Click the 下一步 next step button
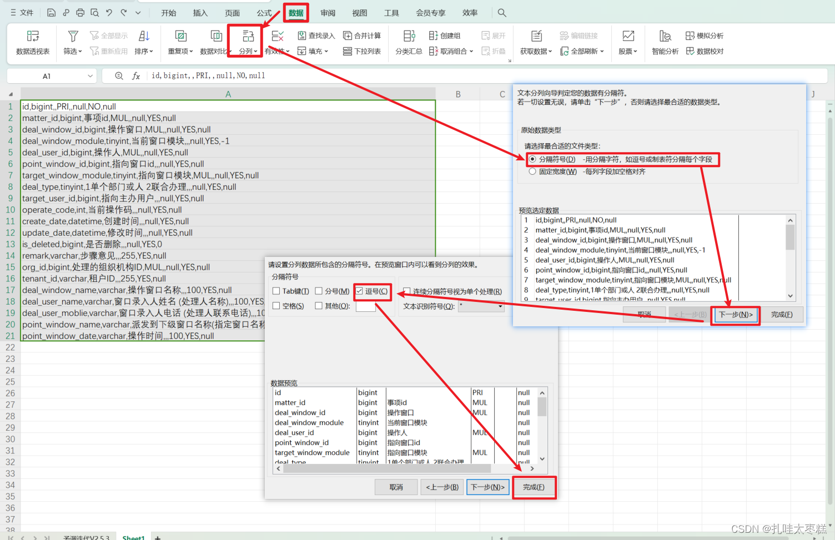This screenshot has height=540, width=835. [x=735, y=315]
